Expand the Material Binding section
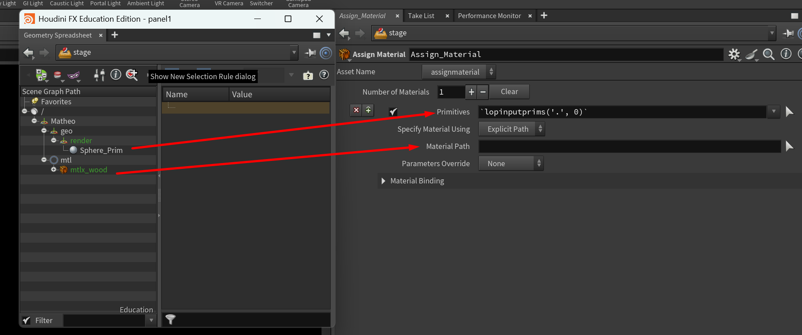This screenshot has width=802, height=335. click(383, 181)
